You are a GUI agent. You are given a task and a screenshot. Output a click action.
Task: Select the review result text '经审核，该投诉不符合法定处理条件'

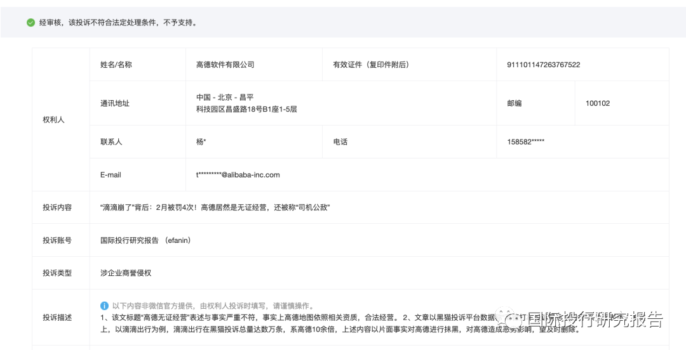pos(99,23)
